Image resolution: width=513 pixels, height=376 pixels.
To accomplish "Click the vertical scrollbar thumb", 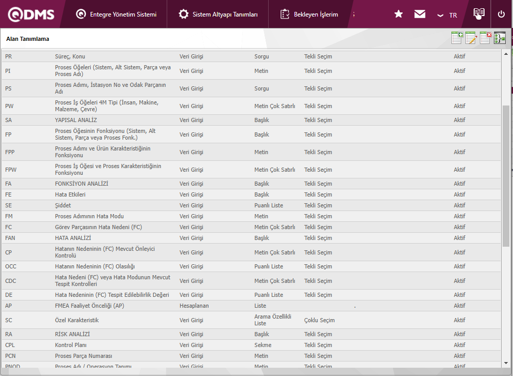I will [x=506, y=176].
